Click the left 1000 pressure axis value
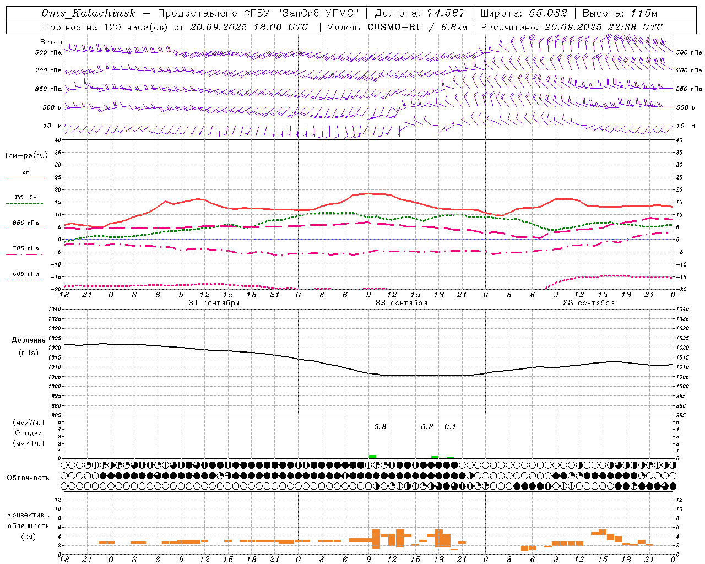 55,387
